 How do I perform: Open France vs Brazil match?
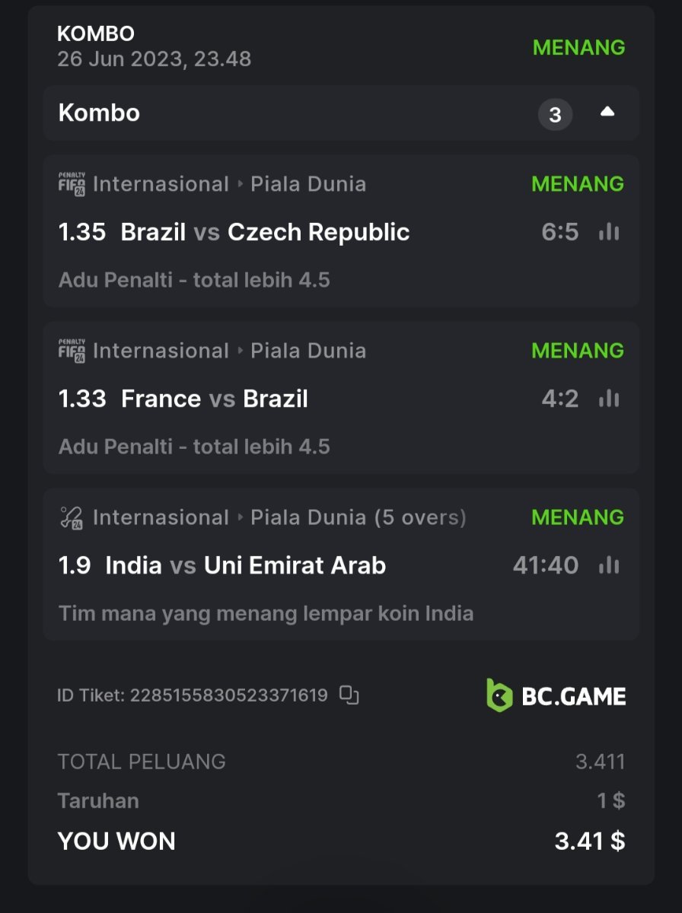214,399
